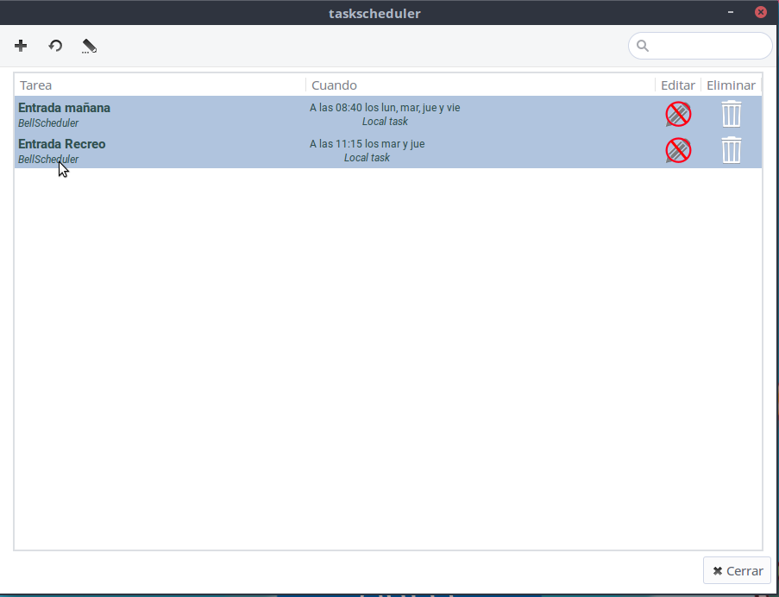
Task: Refresh the task list
Action: (x=55, y=46)
